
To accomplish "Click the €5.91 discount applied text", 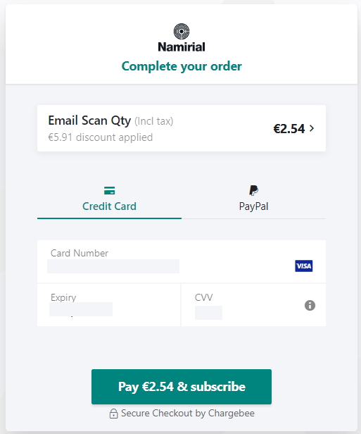I will tap(101, 137).
